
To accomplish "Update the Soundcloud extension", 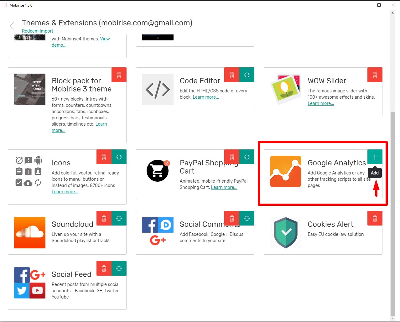I will 119,218.
